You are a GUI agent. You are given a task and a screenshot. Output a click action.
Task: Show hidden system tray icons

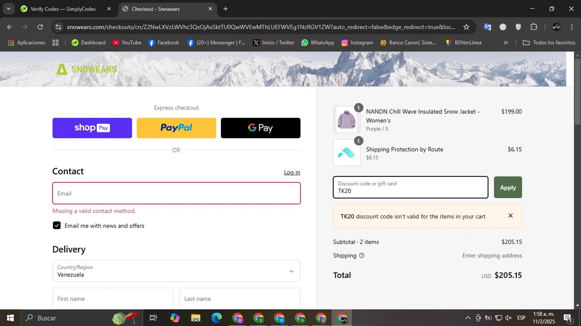tap(468, 318)
